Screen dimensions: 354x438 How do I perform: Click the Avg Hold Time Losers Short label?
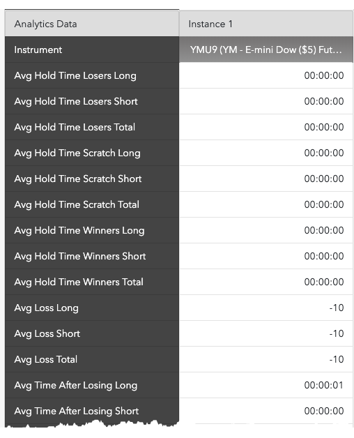point(76,101)
